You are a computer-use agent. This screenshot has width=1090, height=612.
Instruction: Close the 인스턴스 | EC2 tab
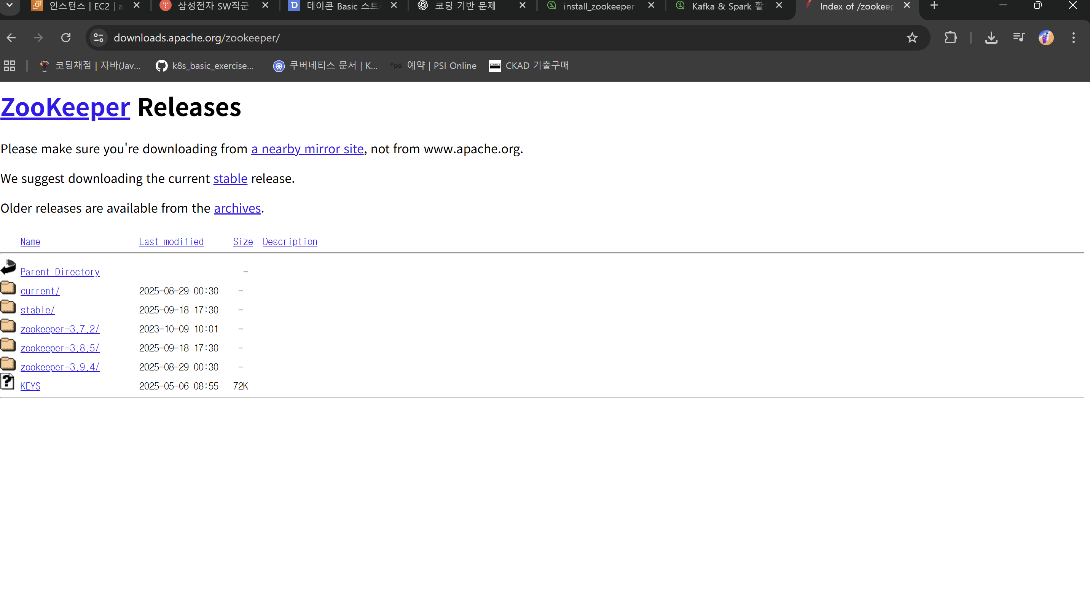pos(137,5)
